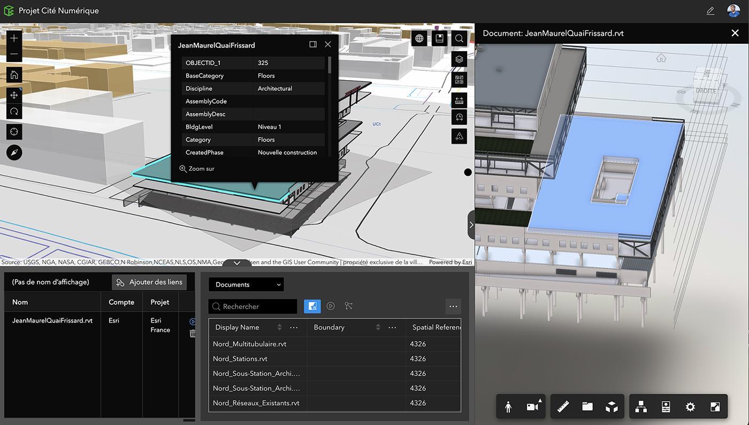The image size is (749, 425).
Task: Toggle the pan navigation mode
Action: (x=14, y=95)
